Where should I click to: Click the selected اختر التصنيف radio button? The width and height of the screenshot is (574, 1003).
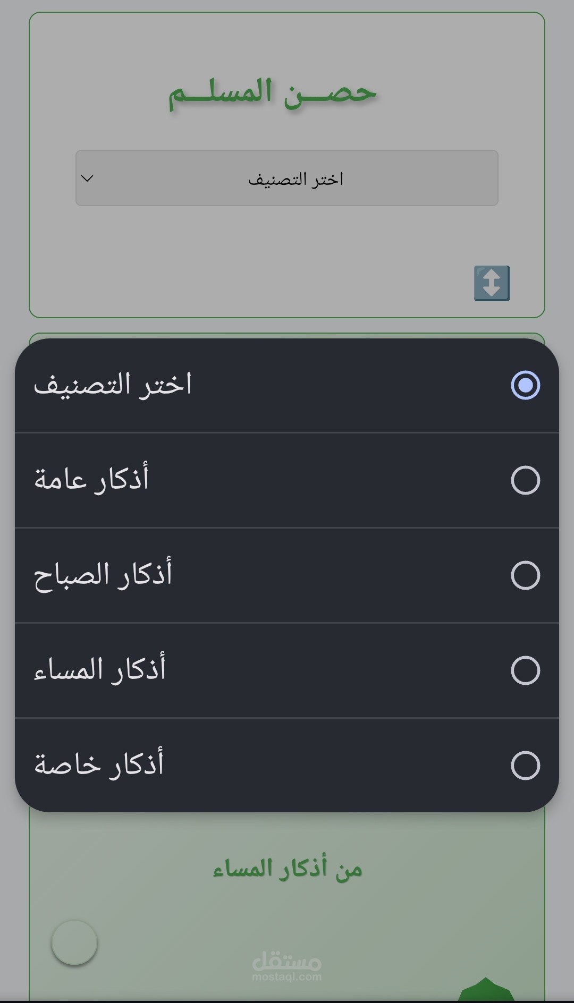525,385
